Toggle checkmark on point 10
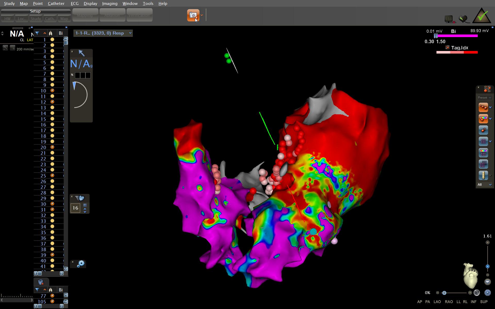 tap(52, 91)
